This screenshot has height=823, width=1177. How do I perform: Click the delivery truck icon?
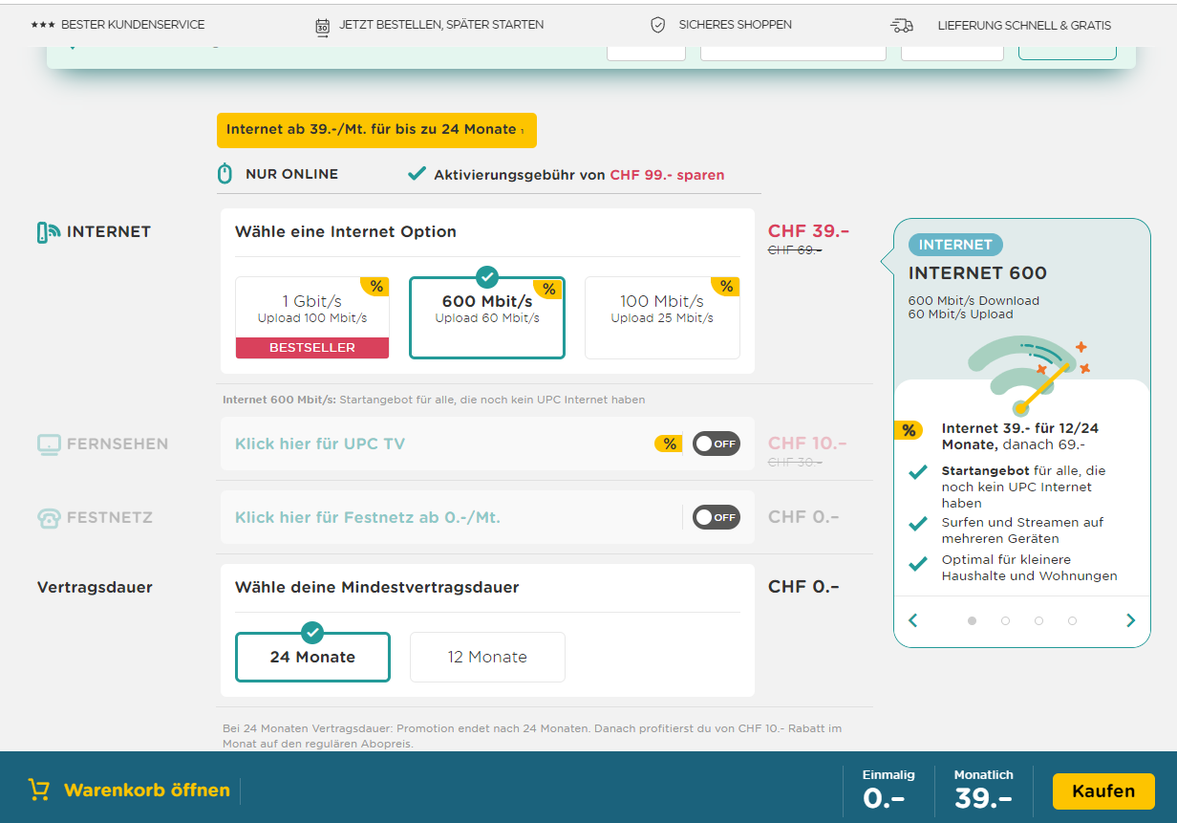click(901, 26)
